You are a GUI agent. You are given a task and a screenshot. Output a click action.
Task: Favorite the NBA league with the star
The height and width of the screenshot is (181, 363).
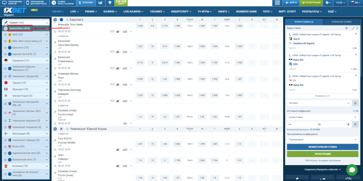click(x=5, y=35)
